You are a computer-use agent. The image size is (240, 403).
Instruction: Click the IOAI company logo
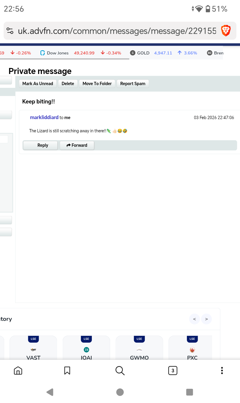(86, 350)
